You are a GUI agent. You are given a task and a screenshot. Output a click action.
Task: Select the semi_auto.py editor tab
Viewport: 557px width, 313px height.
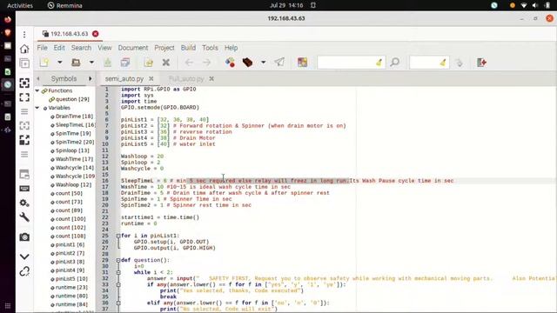(x=124, y=79)
